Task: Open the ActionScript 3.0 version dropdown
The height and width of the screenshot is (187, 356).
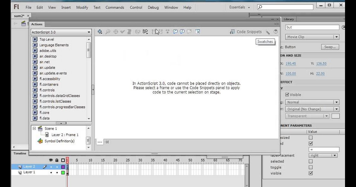Action: (61, 32)
